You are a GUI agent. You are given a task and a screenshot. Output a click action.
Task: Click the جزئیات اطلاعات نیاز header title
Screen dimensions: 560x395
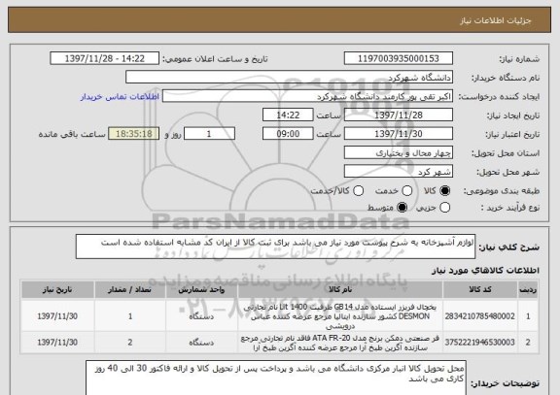(x=496, y=20)
